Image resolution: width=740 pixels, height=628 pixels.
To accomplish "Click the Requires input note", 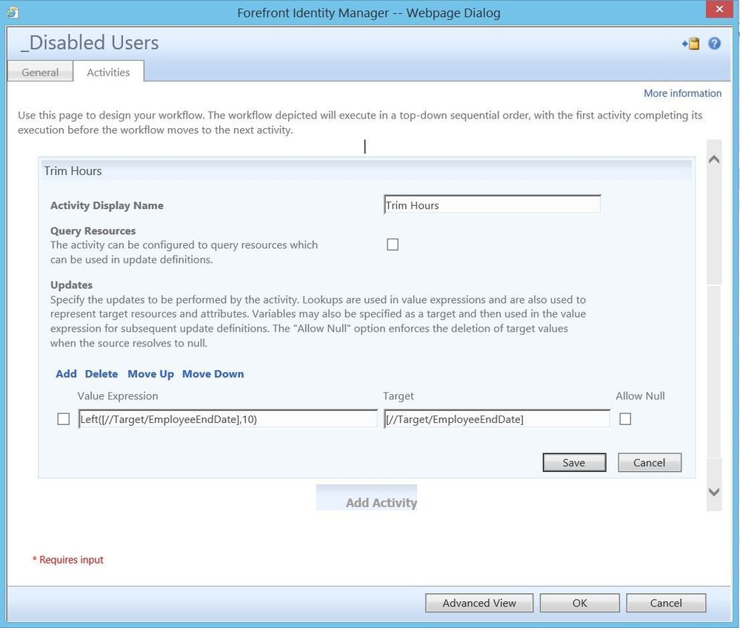I will click(x=68, y=560).
